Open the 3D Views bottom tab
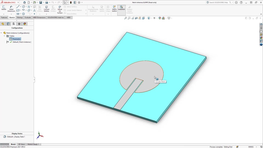Screen dimensions: 263x148 pos(21,144)
